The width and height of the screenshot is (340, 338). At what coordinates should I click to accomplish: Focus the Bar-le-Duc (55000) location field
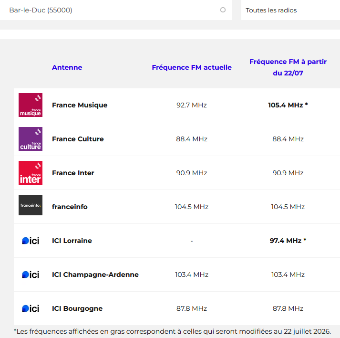click(x=116, y=10)
